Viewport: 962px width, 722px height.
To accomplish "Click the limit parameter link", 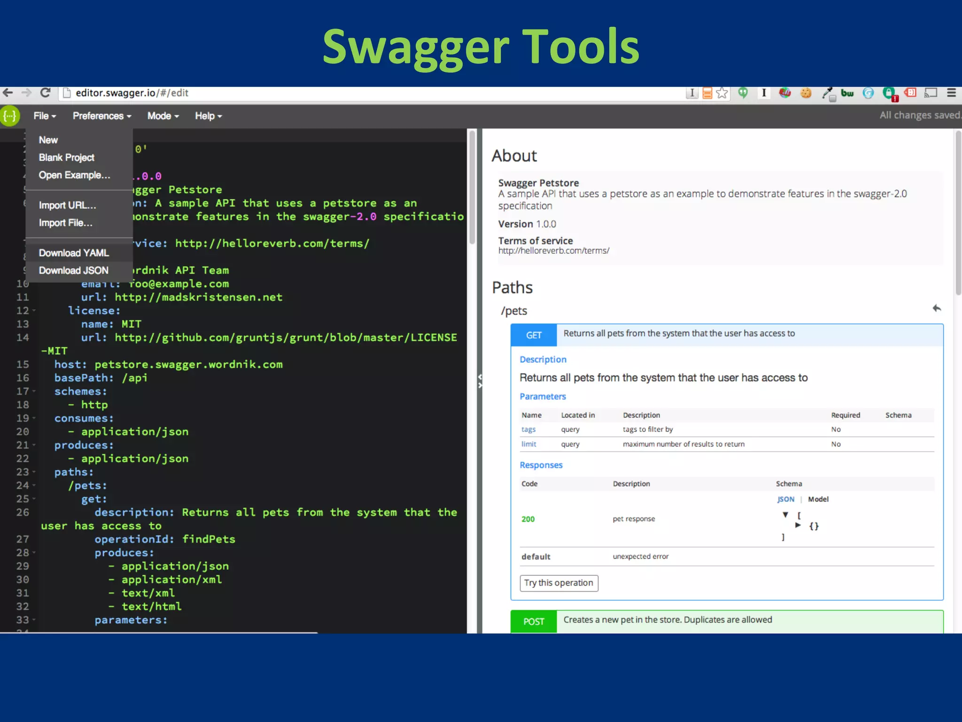I will point(528,444).
